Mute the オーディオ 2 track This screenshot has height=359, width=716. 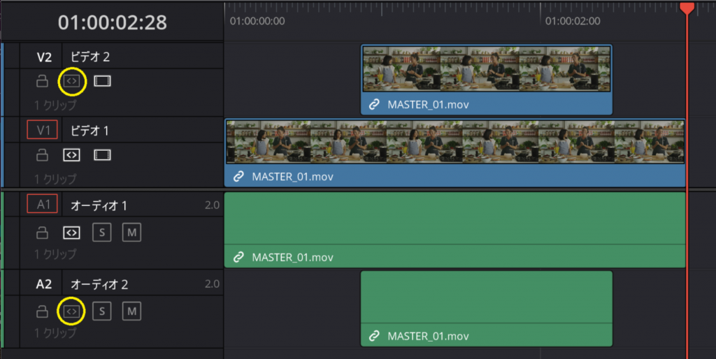point(131,311)
